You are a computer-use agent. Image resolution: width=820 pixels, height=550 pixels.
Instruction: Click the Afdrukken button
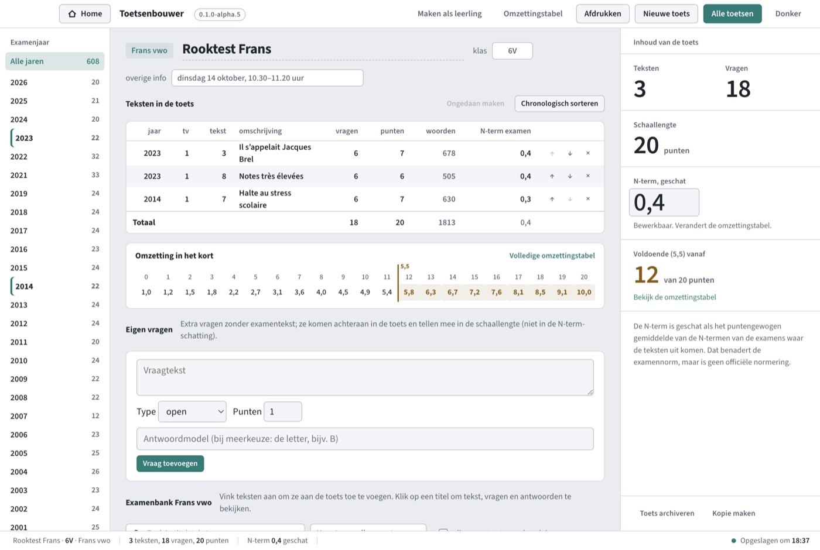(x=603, y=13)
